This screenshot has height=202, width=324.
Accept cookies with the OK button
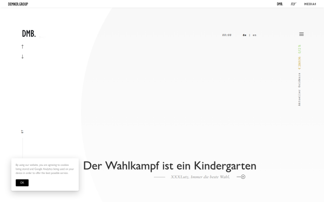22,183
